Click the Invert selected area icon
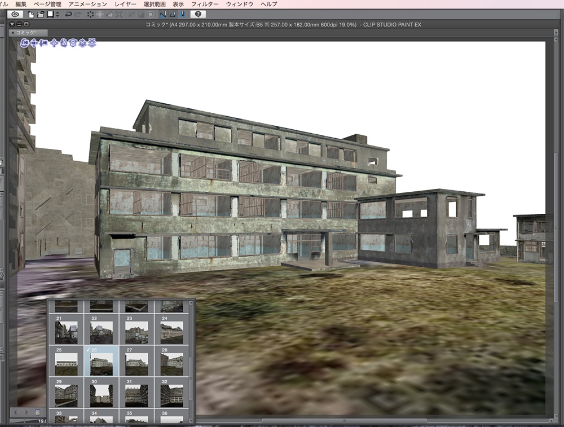564x427 pixels. [x=141, y=15]
